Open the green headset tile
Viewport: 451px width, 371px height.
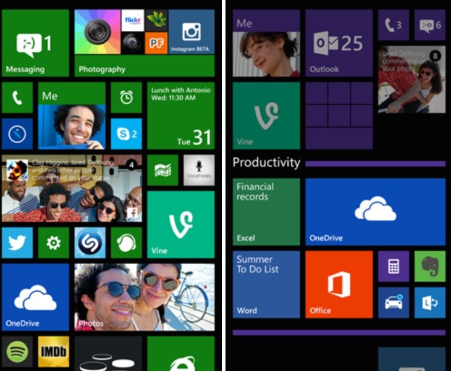point(126,243)
